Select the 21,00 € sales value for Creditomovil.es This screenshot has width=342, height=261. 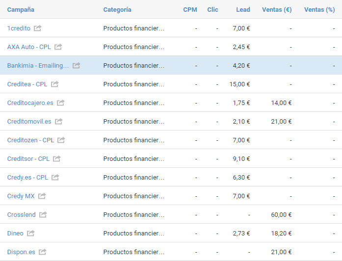pos(281,122)
